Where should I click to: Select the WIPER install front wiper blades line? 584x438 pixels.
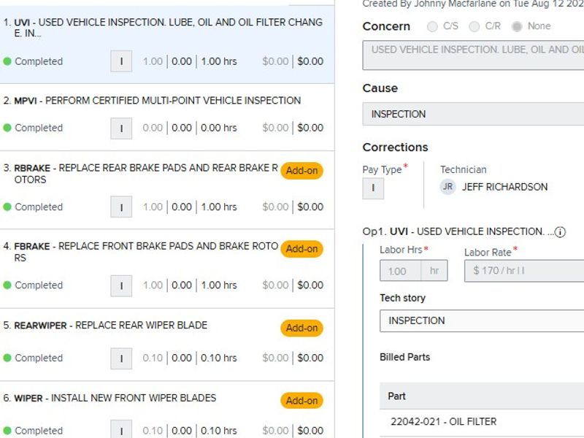pyautogui.click(x=131, y=399)
